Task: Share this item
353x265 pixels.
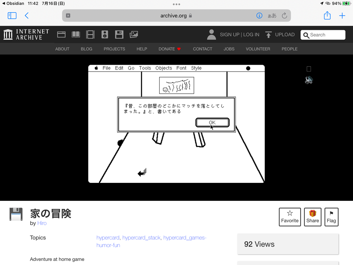Action: click(313, 217)
